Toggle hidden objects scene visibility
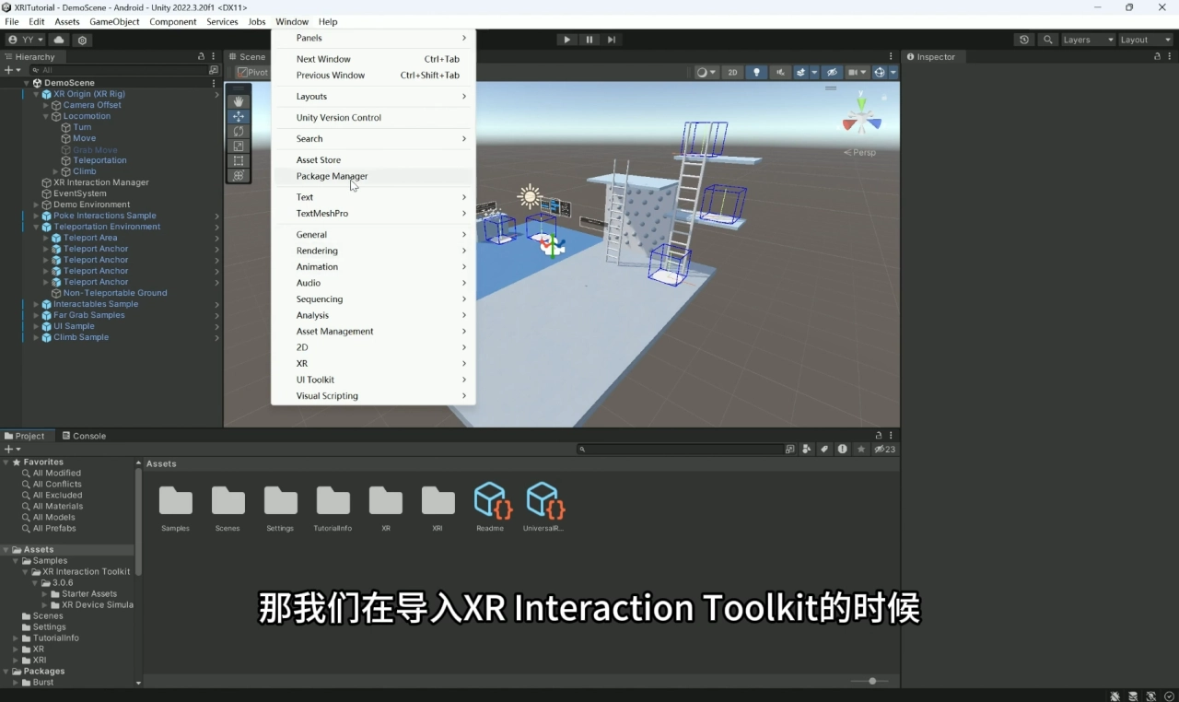Viewport: 1179px width, 702px height. click(x=832, y=72)
